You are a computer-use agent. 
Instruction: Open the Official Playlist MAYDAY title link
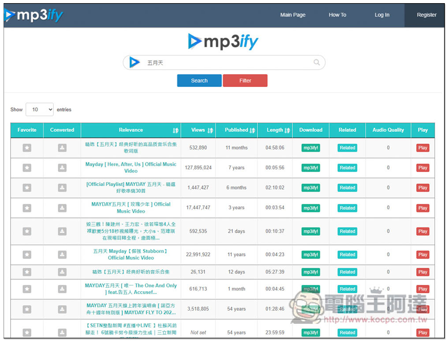point(131,188)
